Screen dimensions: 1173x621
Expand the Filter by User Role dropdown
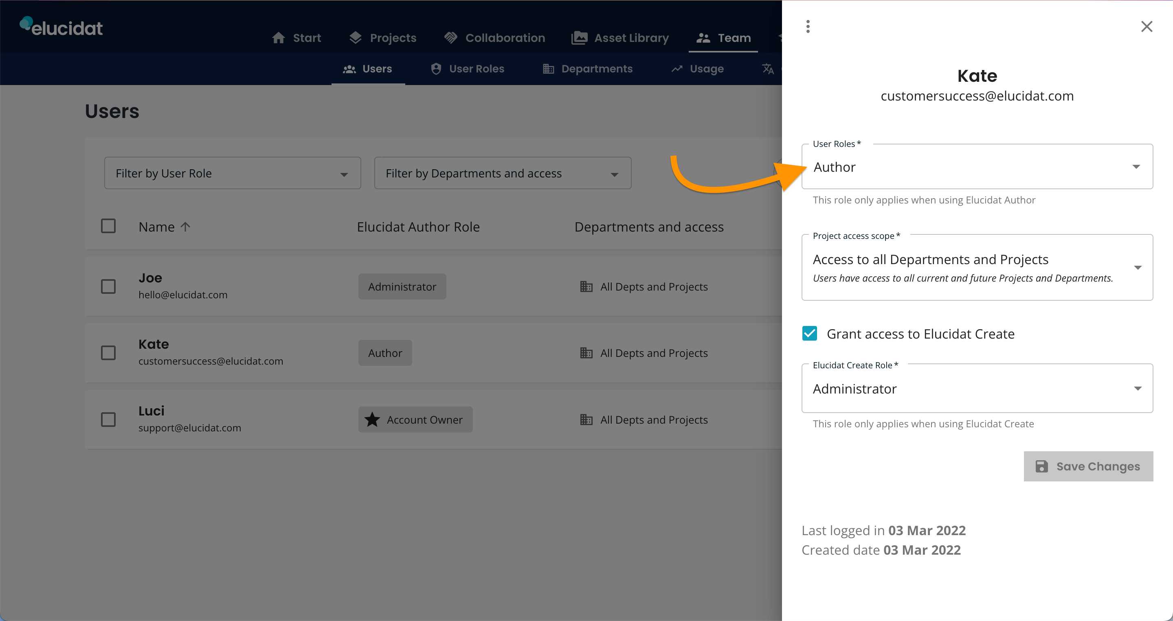(x=233, y=173)
